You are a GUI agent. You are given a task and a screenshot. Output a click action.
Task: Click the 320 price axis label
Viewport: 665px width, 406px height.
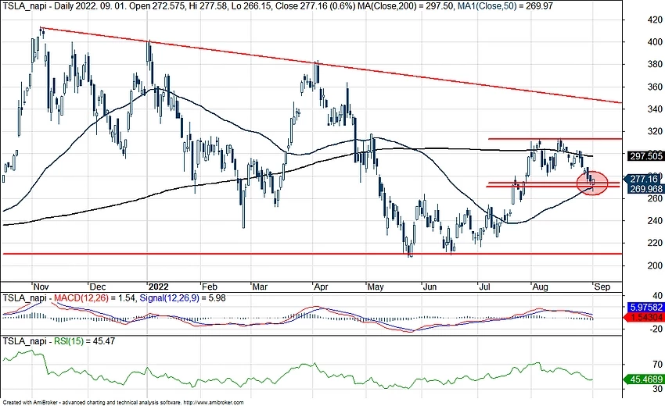tap(655, 131)
